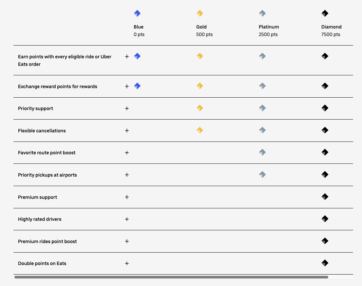Click Platinum diamond in Priority support row

pyautogui.click(x=262, y=108)
